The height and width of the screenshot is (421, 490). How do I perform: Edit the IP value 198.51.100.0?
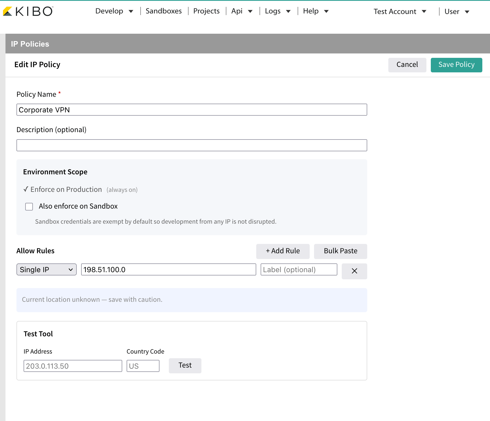pyautogui.click(x=169, y=269)
